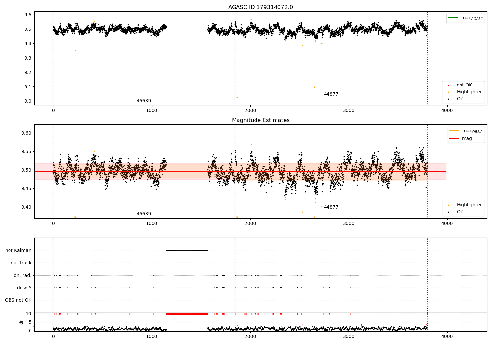Screen dimensions: 492x344
Task: Click the "46639" label in the middle plot
Action: (x=144, y=214)
